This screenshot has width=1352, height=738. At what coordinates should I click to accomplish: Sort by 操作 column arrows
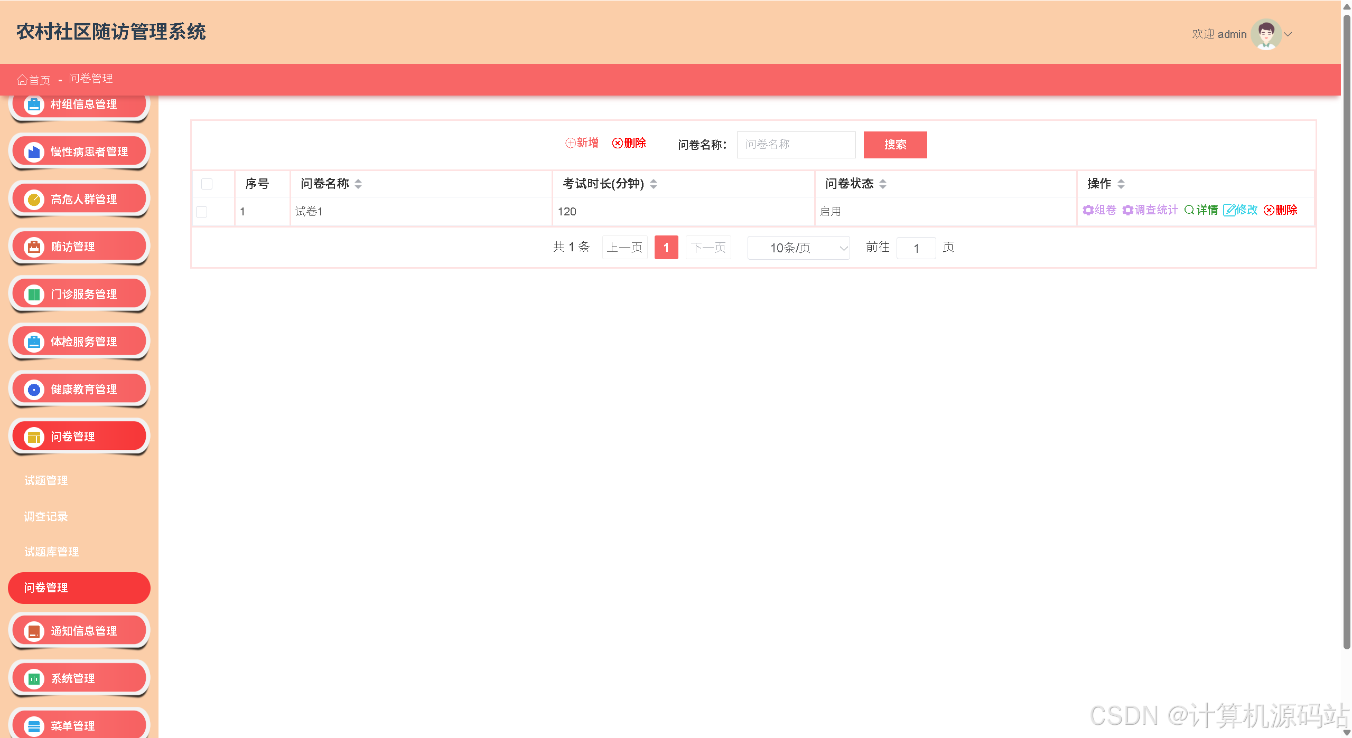point(1121,184)
